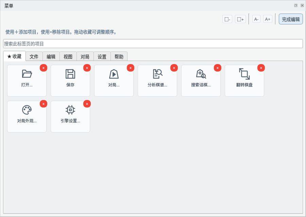This screenshot has width=306, height=217.
Task: Click the 打开... card label
Action: [27, 85]
